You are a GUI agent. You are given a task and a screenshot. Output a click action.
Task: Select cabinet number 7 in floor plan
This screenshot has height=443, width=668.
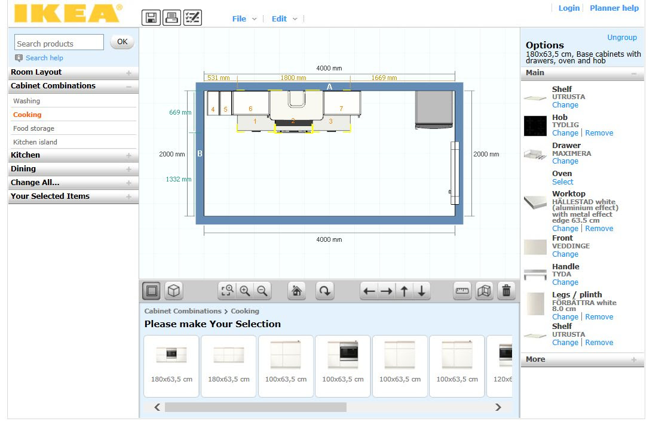point(342,103)
